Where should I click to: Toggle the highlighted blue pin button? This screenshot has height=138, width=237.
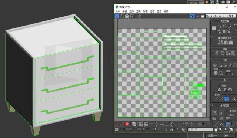click(x=227, y=99)
